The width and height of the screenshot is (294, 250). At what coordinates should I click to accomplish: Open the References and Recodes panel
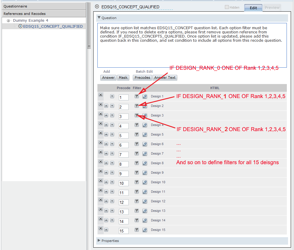pos(44,14)
